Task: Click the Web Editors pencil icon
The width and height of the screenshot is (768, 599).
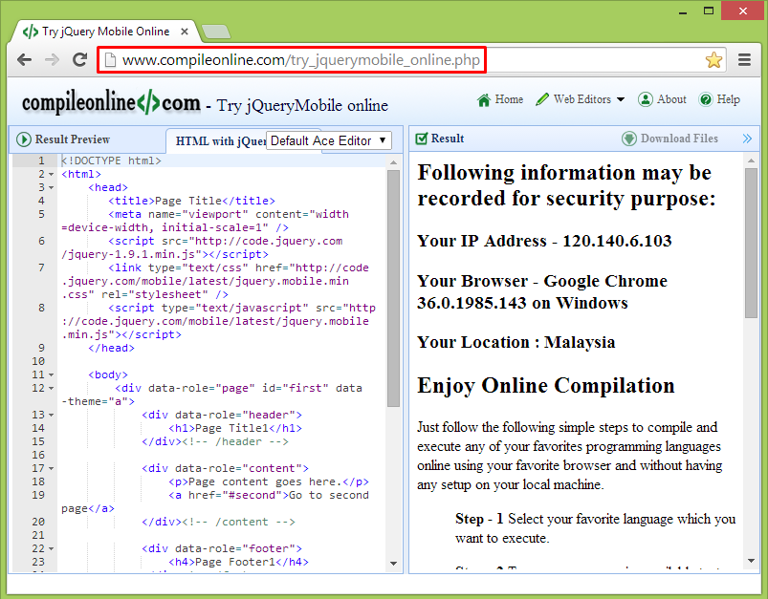Action: 542,99
